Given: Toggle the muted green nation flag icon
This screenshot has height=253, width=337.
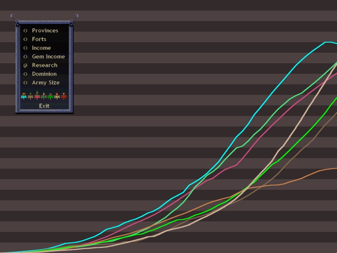Looking at the screenshot, I should click(x=44, y=96).
